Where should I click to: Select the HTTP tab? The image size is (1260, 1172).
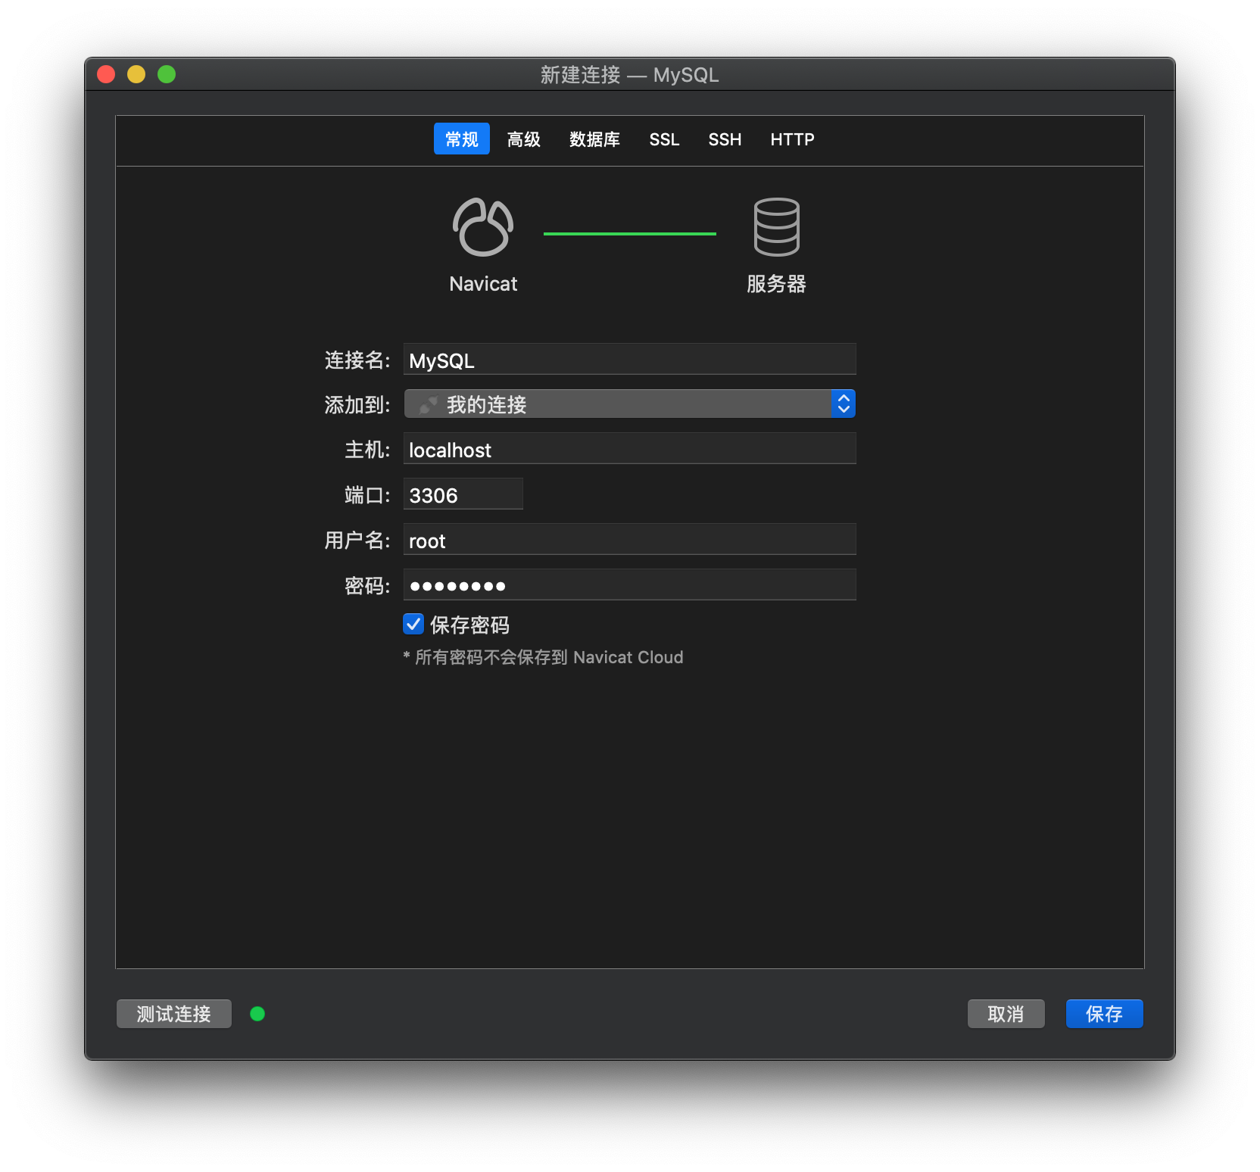pyautogui.click(x=792, y=139)
